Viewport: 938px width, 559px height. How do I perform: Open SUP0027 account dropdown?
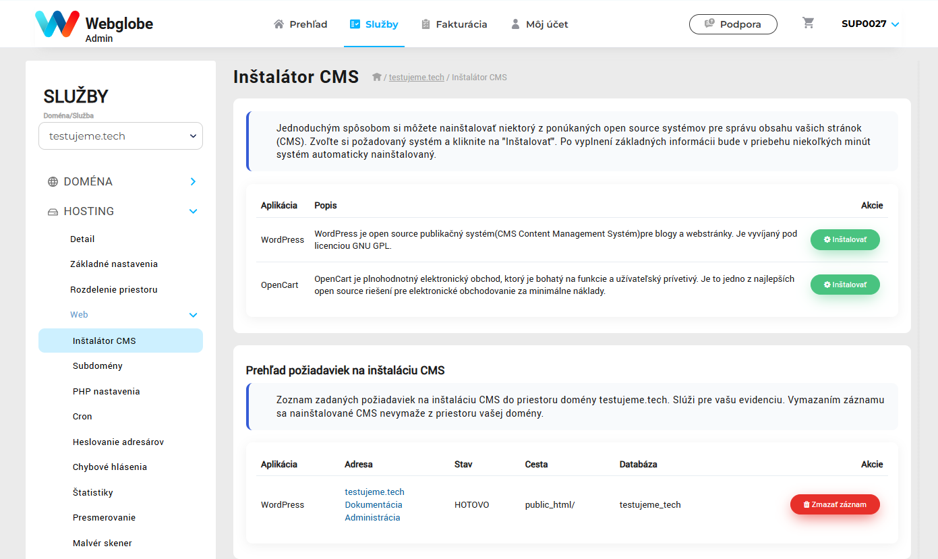871,24
